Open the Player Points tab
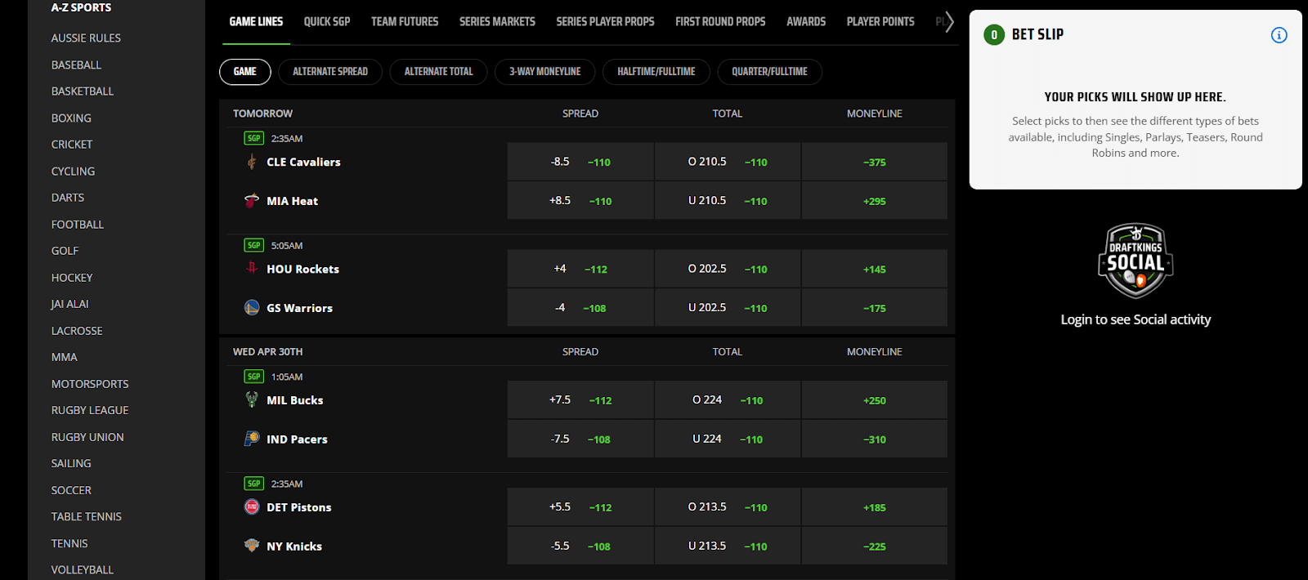The height and width of the screenshot is (580, 1308). pyautogui.click(x=880, y=22)
